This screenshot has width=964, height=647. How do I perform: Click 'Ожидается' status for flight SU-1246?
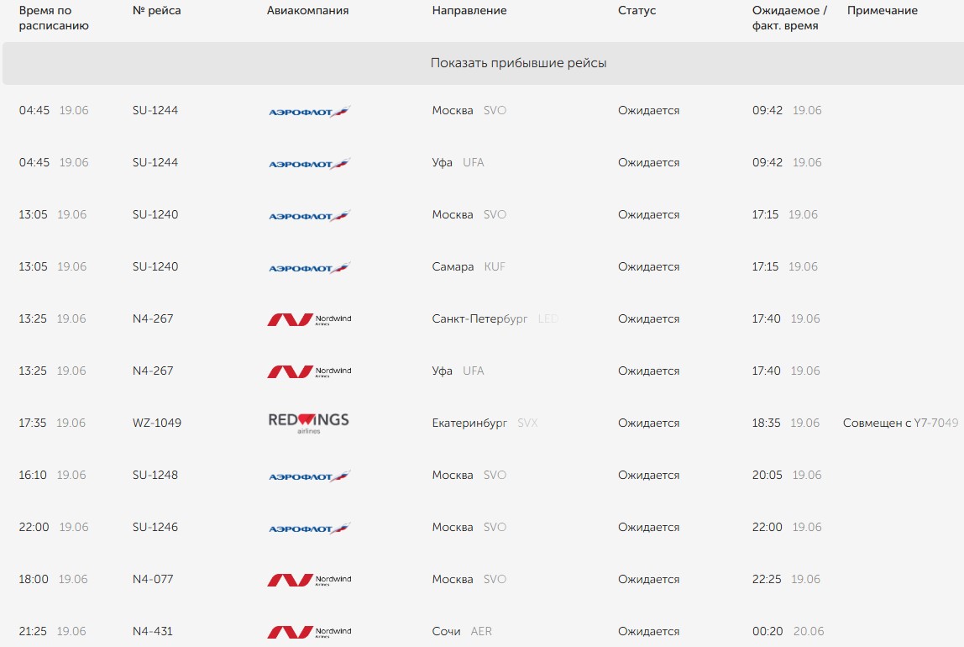click(x=648, y=527)
